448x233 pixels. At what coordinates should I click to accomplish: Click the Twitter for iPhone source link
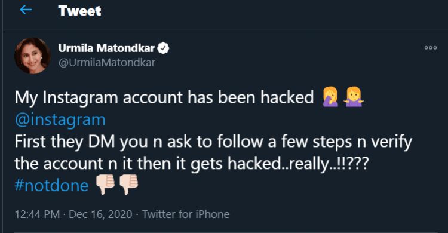point(186,214)
